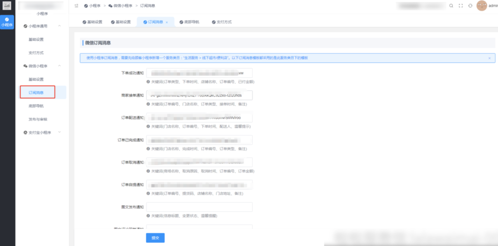Click the WeChat icon in breadcrumb 微信小程序
Image resolution: width=498 pixels, height=246 pixels.
[x=110, y=6]
